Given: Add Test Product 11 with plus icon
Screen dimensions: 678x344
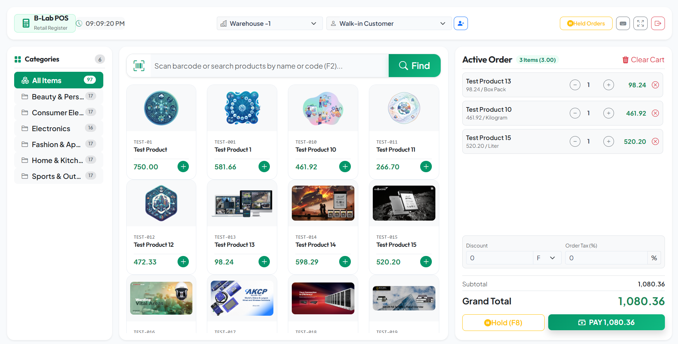Looking at the screenshot, I should (426, 167).
